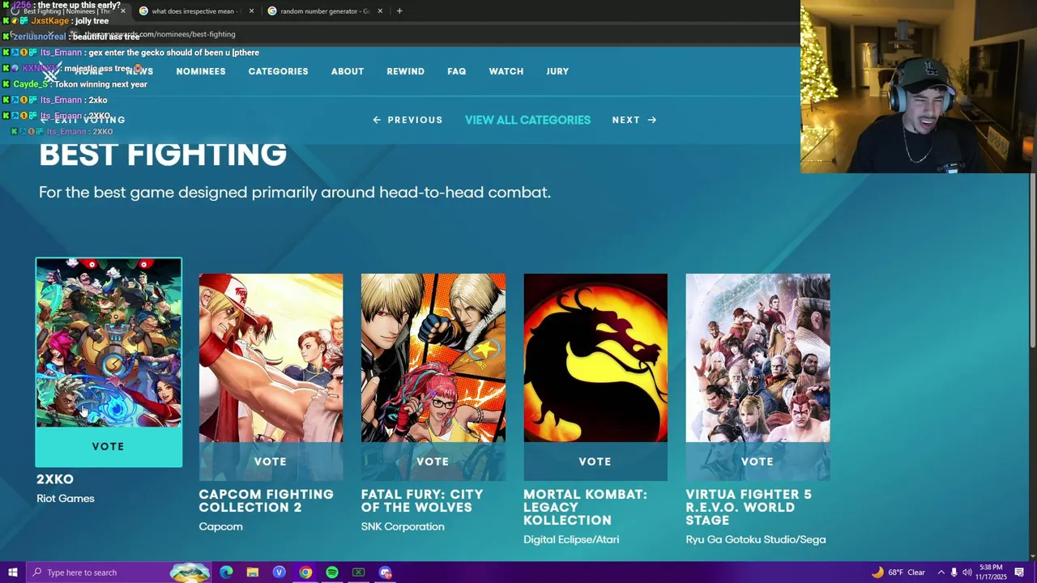This screenshot has width=1037, height=583.
Task: Open the Windows notification center icon
Action: [1019, 572]
